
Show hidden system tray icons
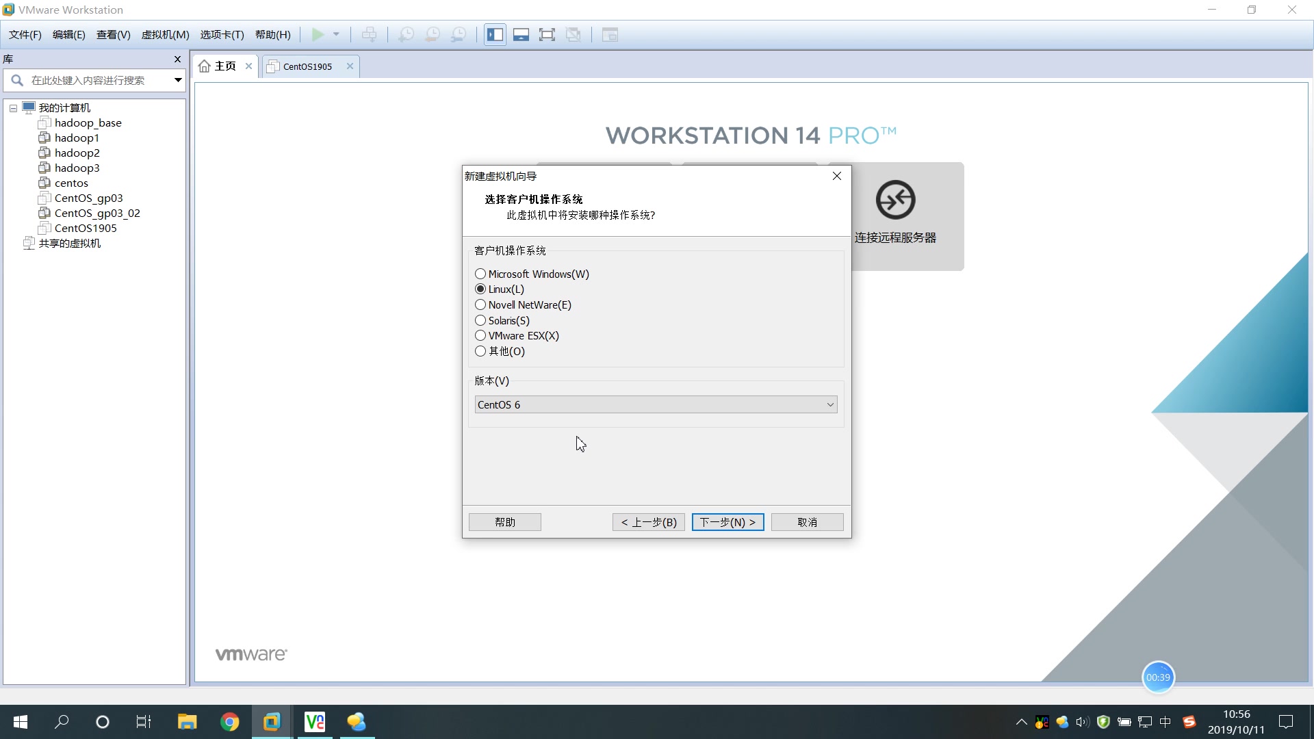[1021, 722]
